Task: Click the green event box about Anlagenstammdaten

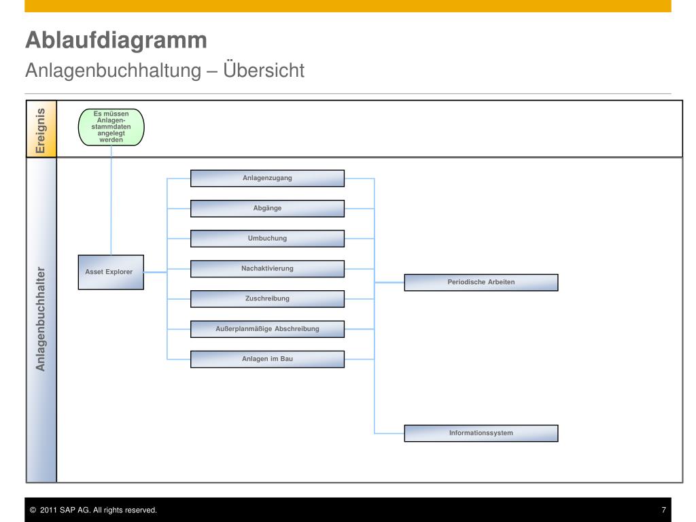Action: click(111, 127)
